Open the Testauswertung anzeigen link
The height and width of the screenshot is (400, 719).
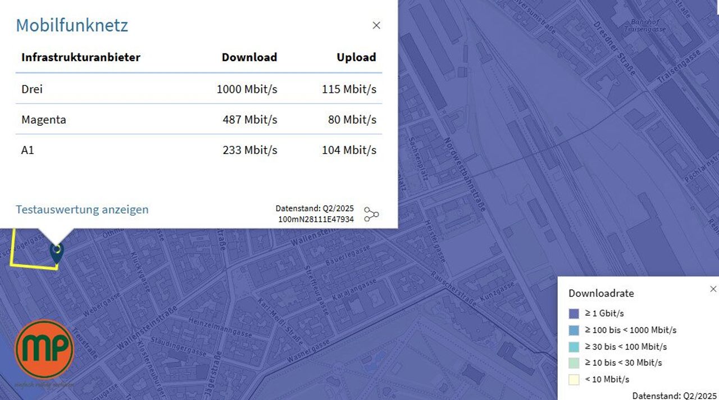[x=82, y=210]
